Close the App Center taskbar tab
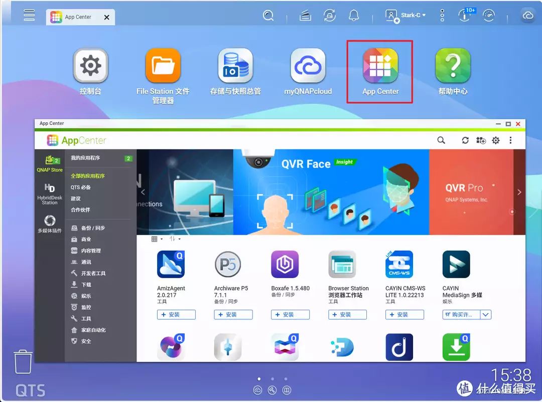This screenshot has width=542, height=402. (x=107, y=17)
